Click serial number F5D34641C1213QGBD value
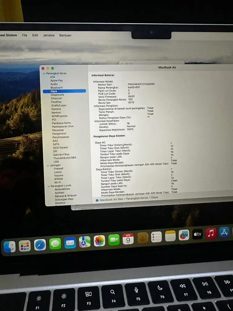Image resolution: width=233 pixels, height=311 pixels. (141, 84)
